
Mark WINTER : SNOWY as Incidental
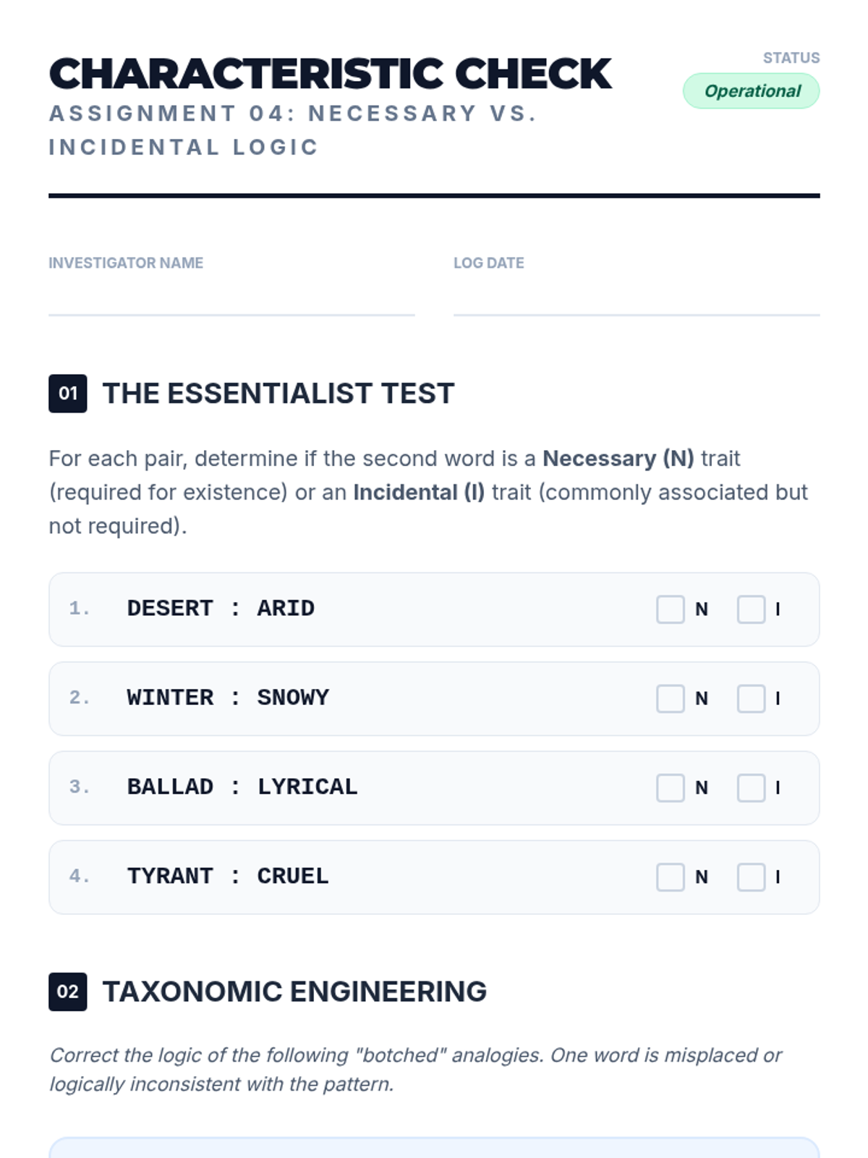[x=751, y=698]
